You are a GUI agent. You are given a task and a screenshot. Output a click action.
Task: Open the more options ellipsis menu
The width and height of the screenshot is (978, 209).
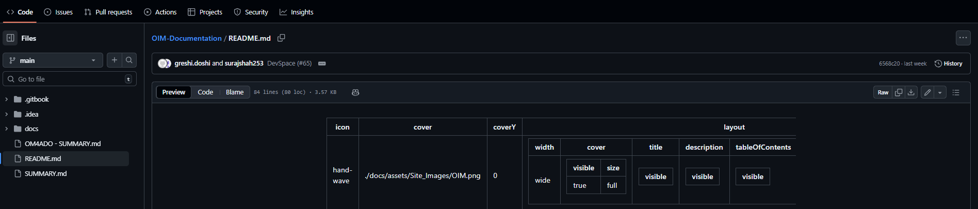click(x=963, y=38)
